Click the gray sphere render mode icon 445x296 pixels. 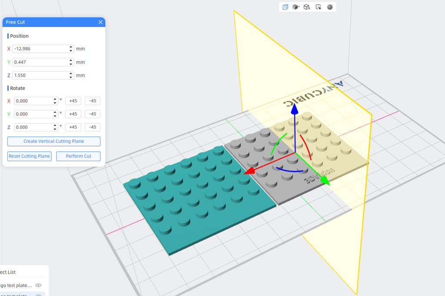330,7
